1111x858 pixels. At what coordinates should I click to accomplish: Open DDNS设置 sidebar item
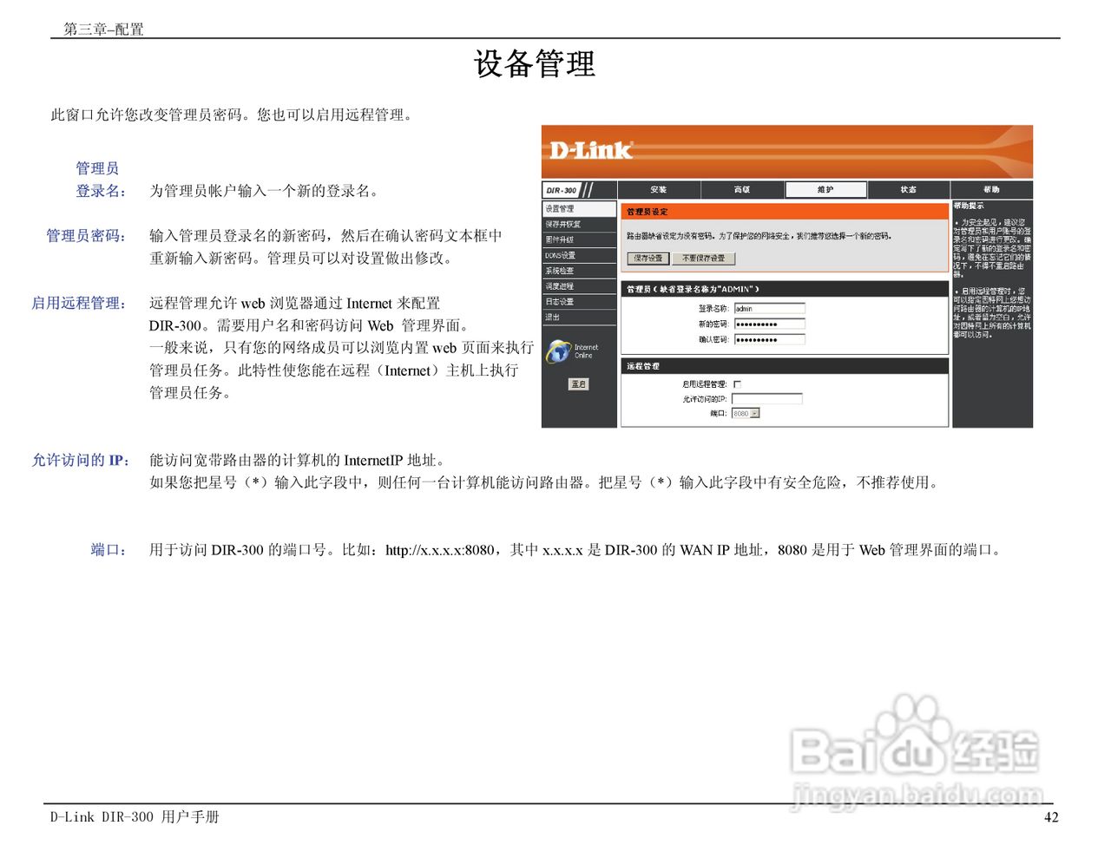click(x=579, y=255)
